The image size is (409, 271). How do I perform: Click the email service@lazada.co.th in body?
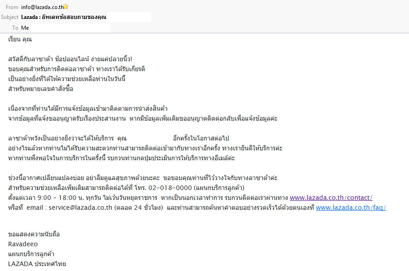(x=80, y=208)
